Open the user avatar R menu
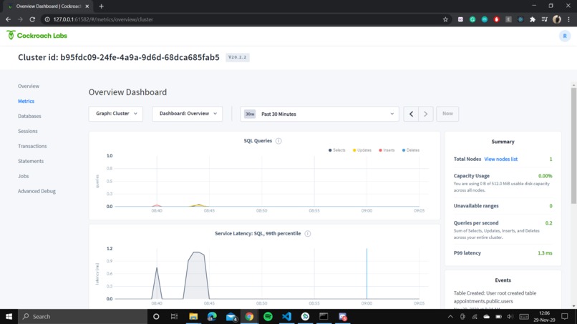 565,36
